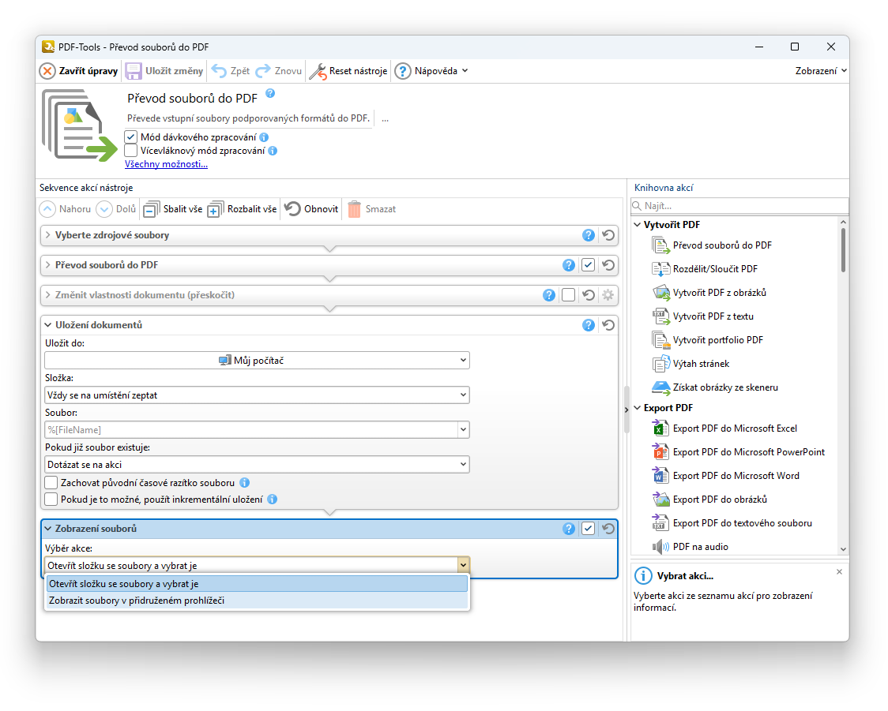Click Uložit změny save icon
Viewport: 888px width, 711px height.
click(x=133, y=71)
